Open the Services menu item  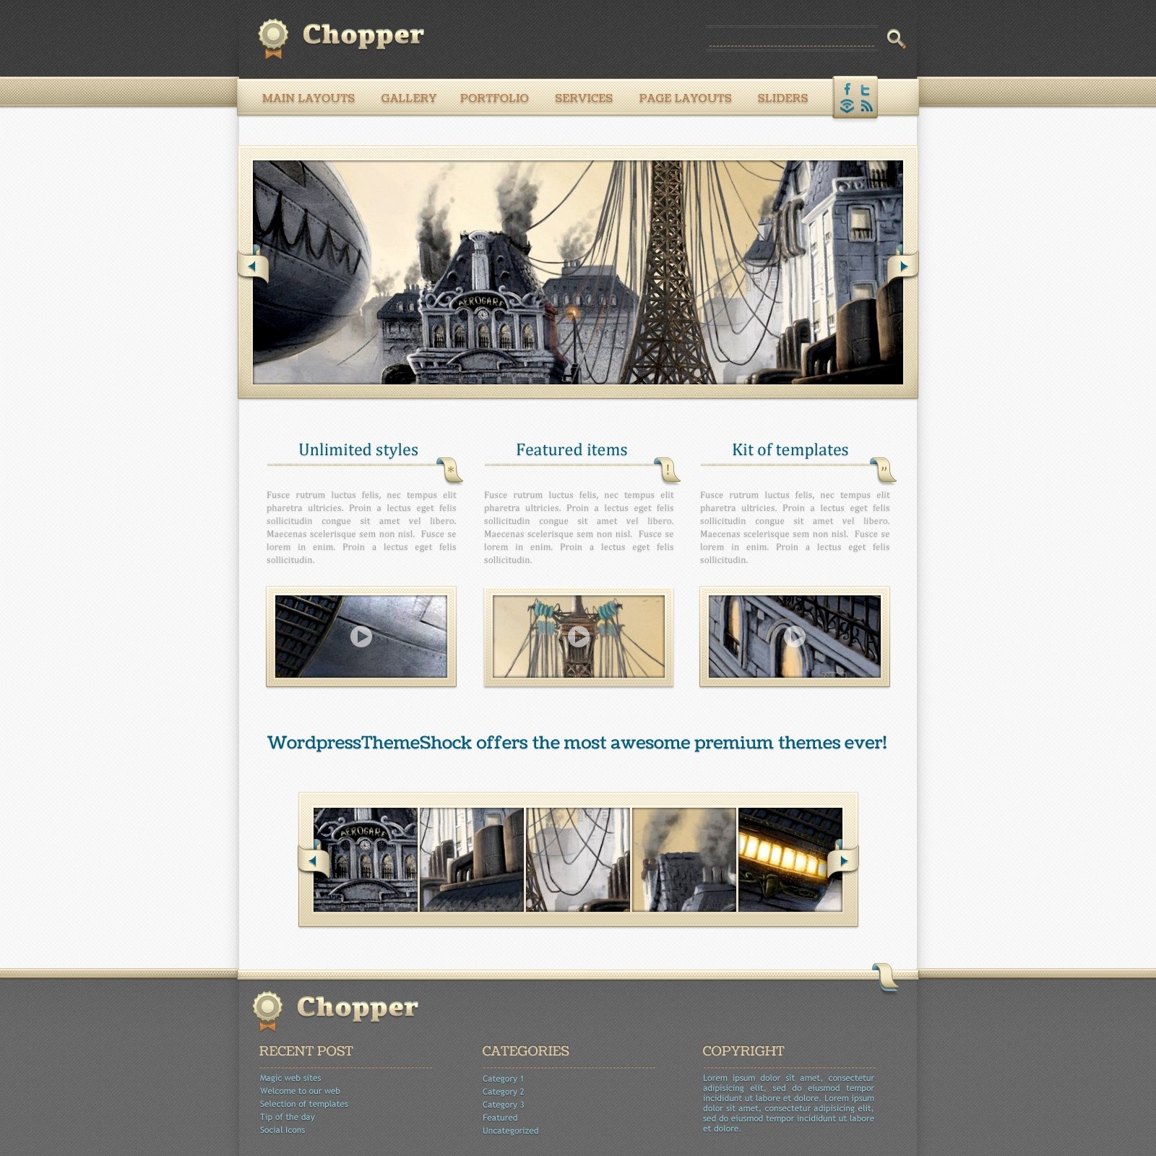click(584, 98)
